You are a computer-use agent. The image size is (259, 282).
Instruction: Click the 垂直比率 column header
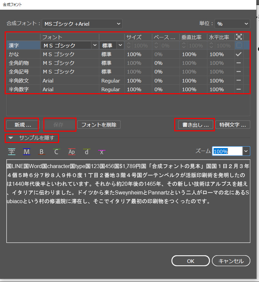pos(191,37)
